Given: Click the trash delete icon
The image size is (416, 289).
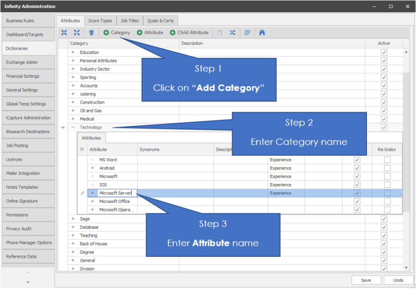Looking at the screenshot, I should coord(91,33).
